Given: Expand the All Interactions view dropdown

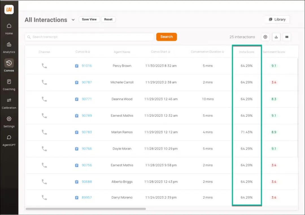Looking at the screenshot, I should [73, 20].
